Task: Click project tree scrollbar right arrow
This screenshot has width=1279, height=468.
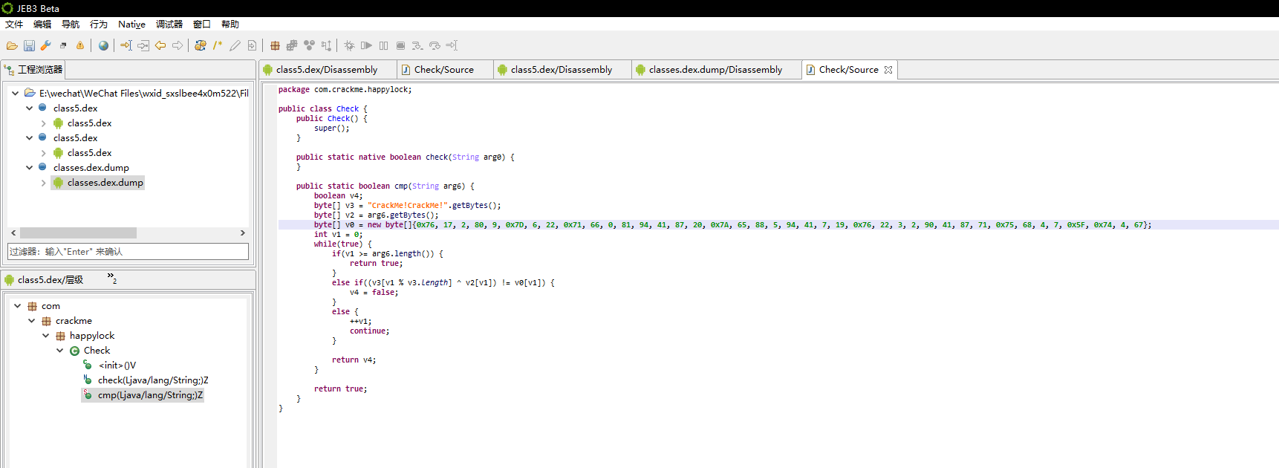Action: click(x=243, y=233)
